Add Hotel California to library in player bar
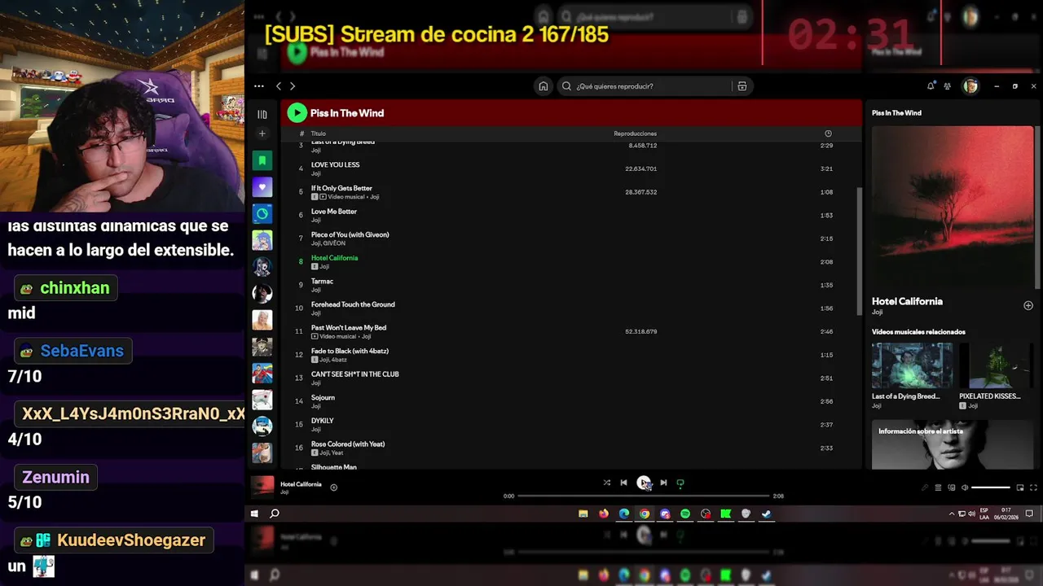Viewport: 1043px width, 586px height. tap(333, 488)
